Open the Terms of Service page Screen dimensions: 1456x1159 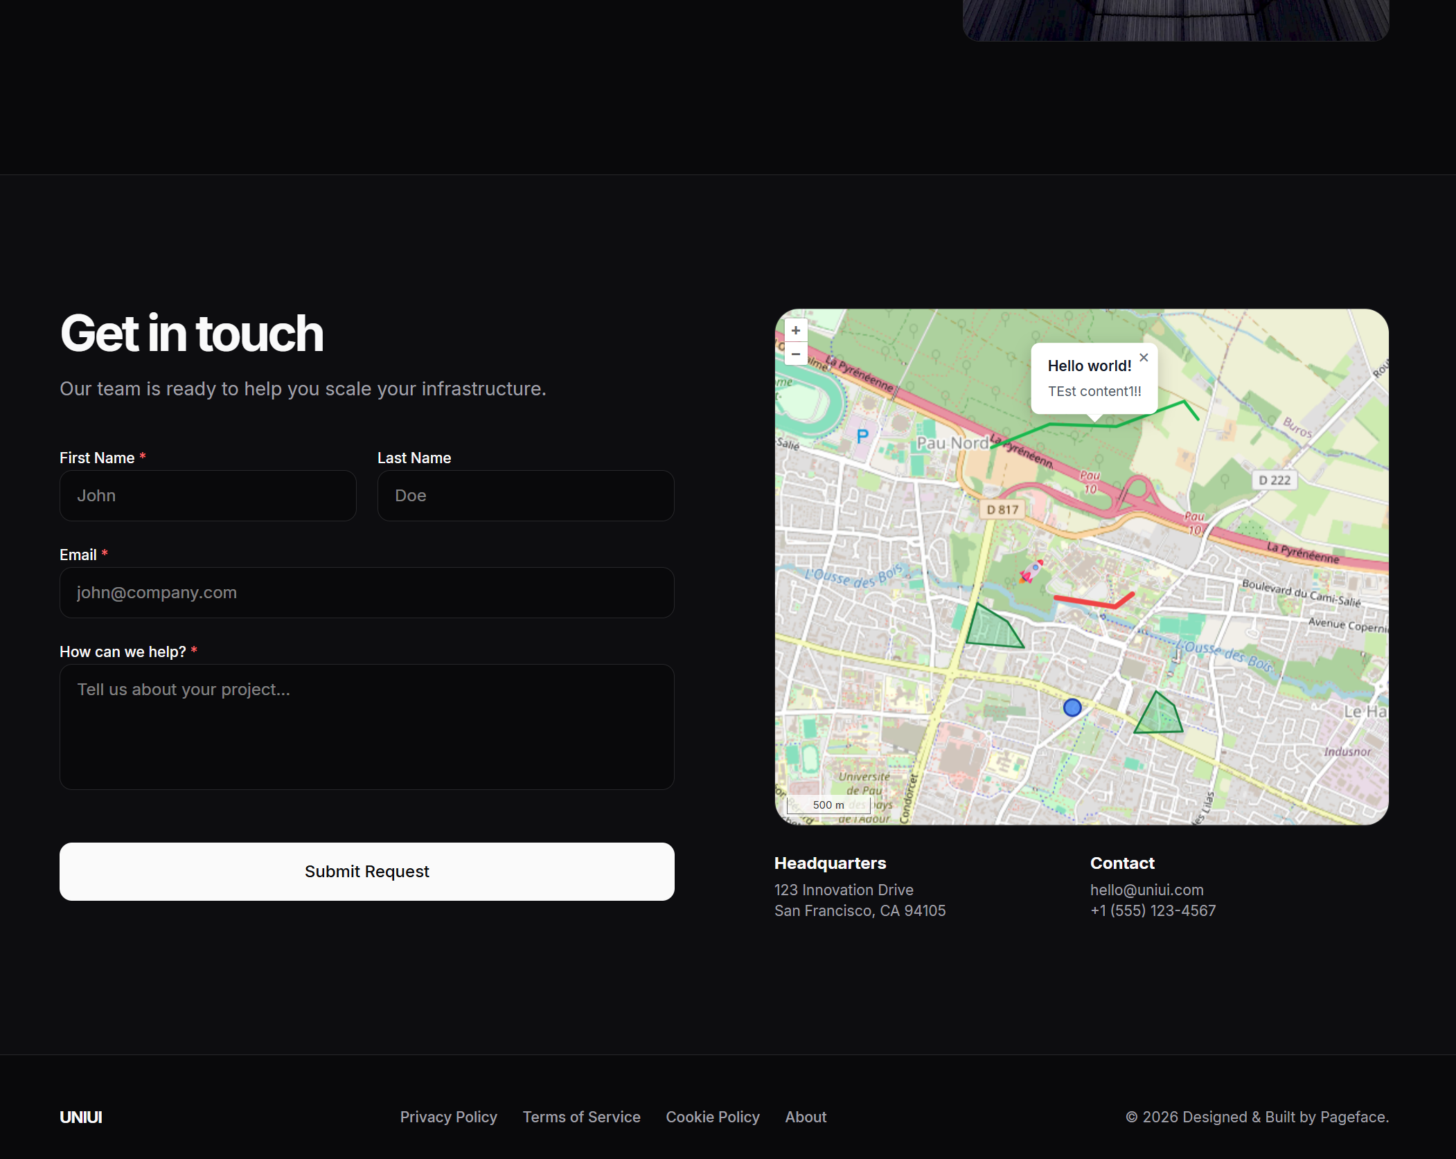click(x=581, y=1117)
